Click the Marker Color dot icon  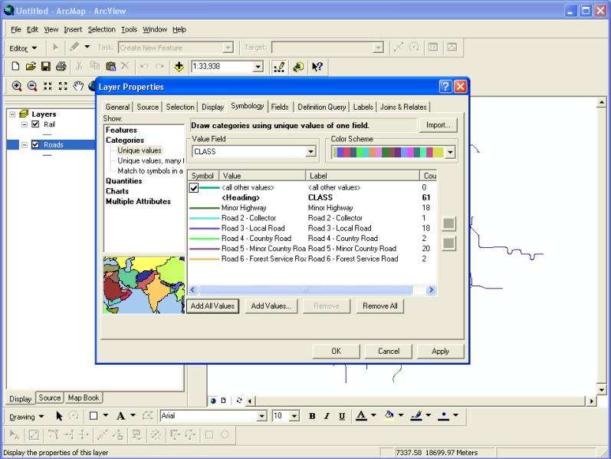click(x=443, y=416)
